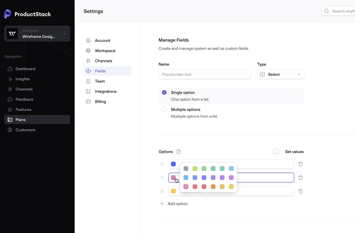Screen dimensions: 355x233
Task: Delete the second option with pink swatch
Action: tap(301, 178)
